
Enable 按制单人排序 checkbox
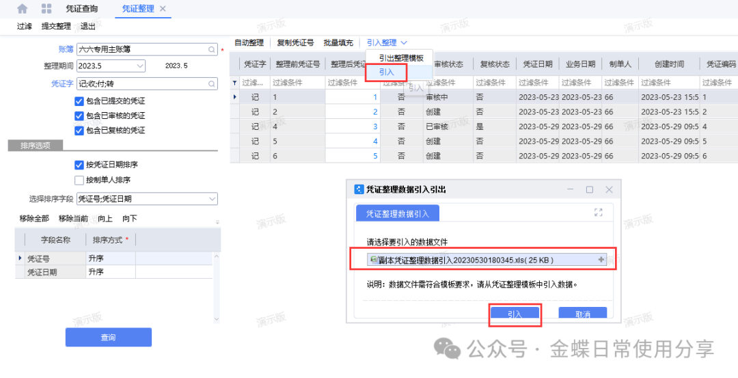tap(79, 180)
